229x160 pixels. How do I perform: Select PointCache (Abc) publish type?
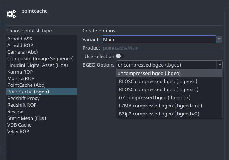(41, 85)
